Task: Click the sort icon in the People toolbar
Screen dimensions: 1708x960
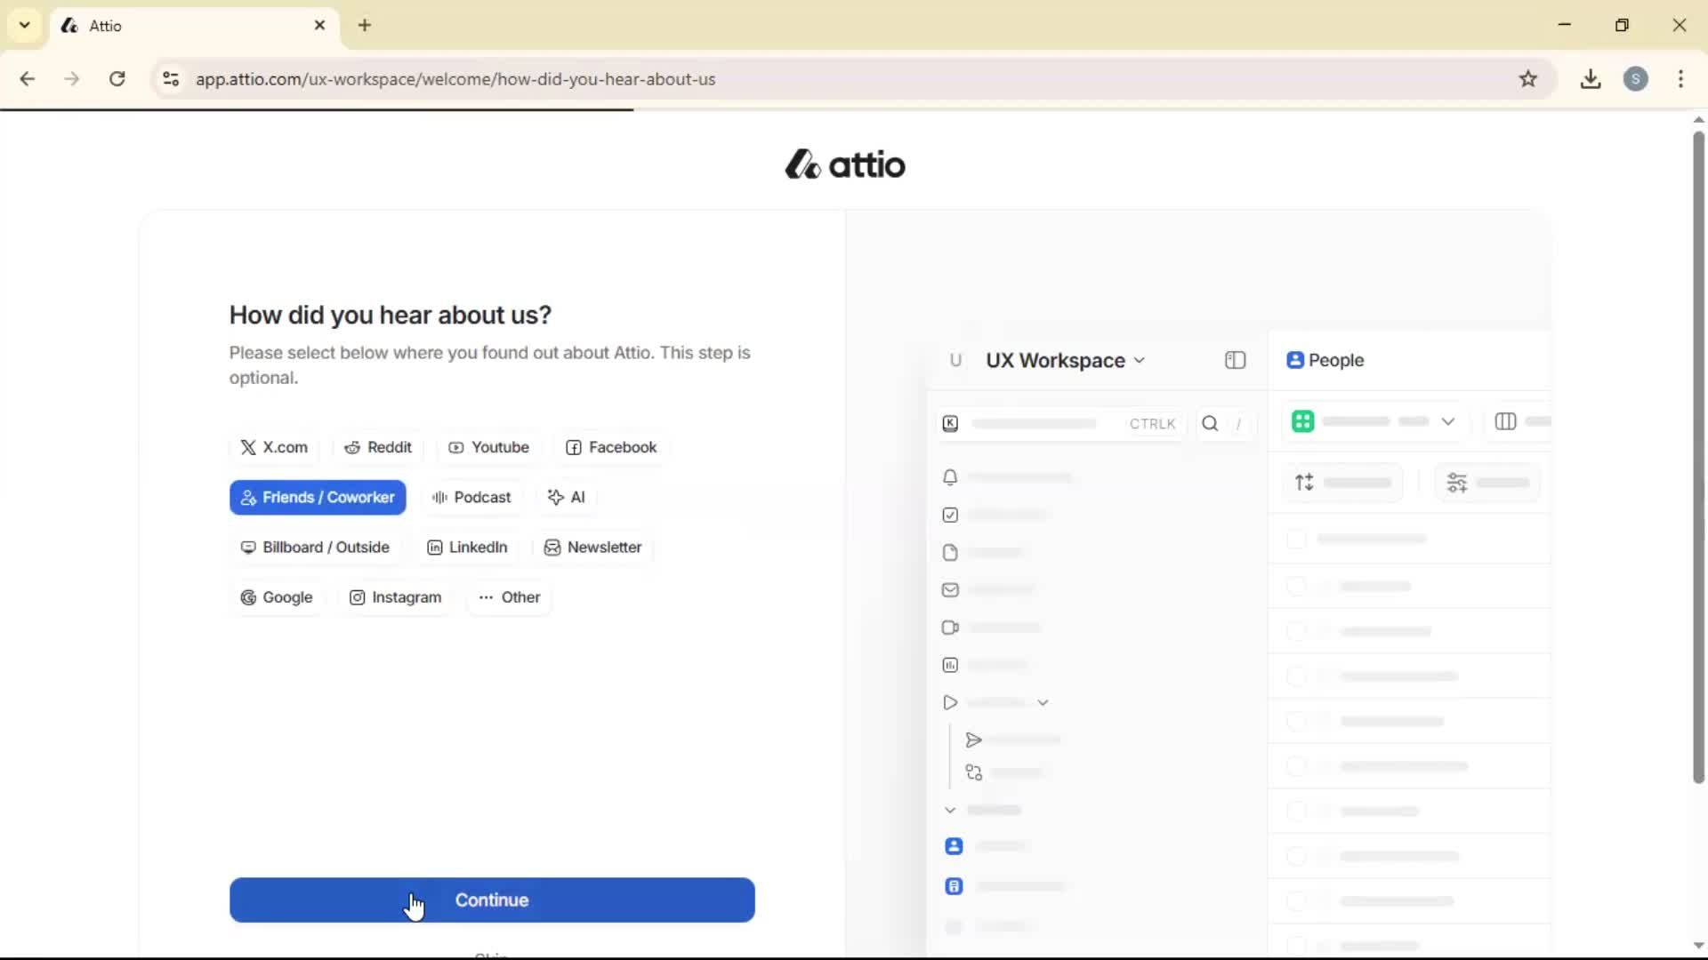Action: point(1305,482)
